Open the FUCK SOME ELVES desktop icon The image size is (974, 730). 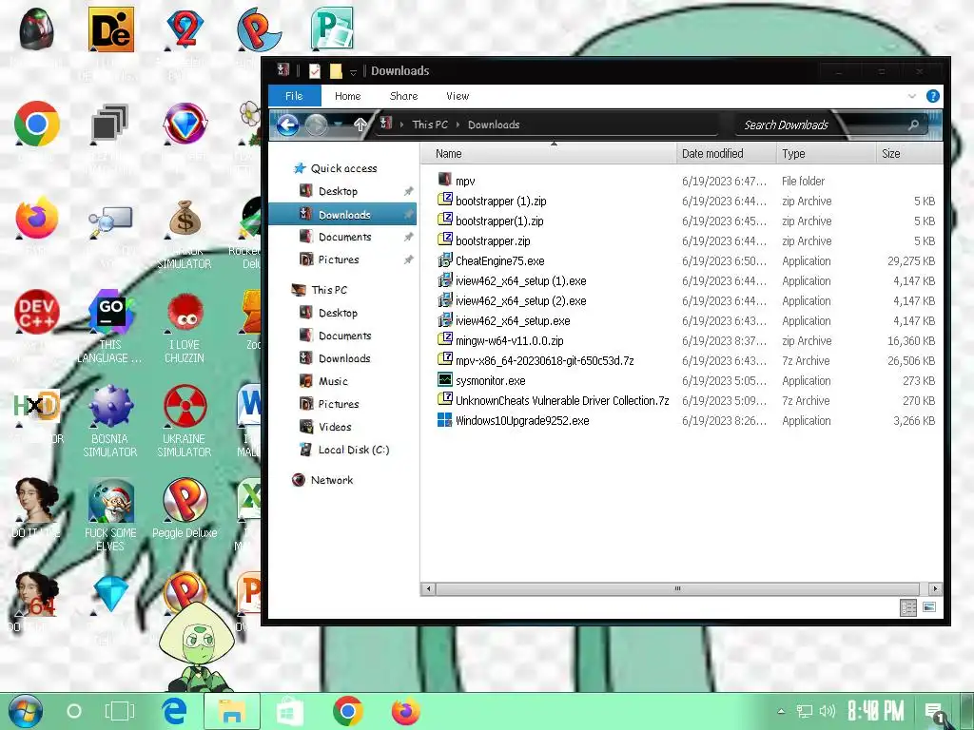tap(110, 500)
